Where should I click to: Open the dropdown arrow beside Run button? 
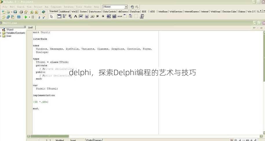pos(29,17)
